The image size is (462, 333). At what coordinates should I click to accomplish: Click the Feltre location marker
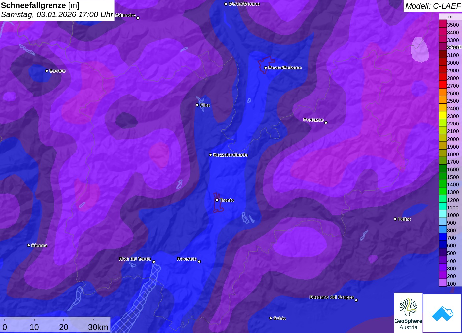[395, 219]
